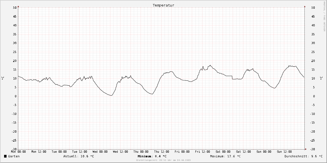The width and height of the screenshot is (327, 163).
Task: Click the "Tue 00:00" time axis label
Action: [x=59, y=152]
